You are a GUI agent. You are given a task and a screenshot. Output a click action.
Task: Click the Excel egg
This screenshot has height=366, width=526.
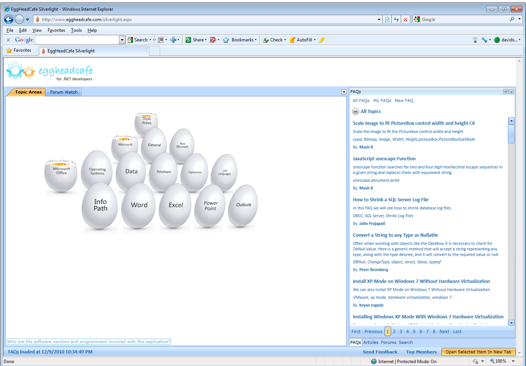[x=176, y=206]
